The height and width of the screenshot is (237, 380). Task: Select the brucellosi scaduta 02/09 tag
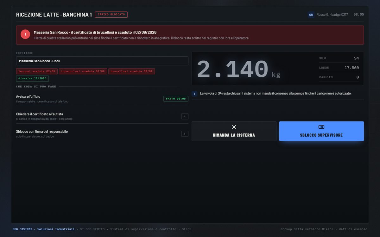131,71
